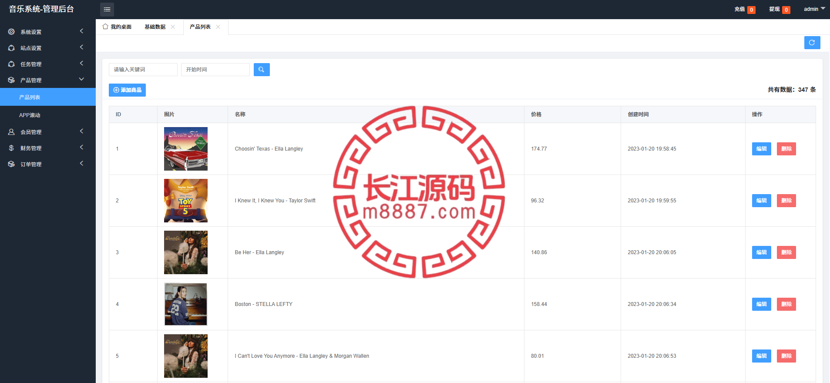Delete the I Knew It, I Knew You row

tap(786, 201)
